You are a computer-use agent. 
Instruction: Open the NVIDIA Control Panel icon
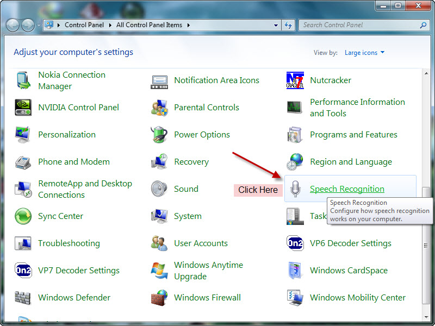[x=23, y=108]
